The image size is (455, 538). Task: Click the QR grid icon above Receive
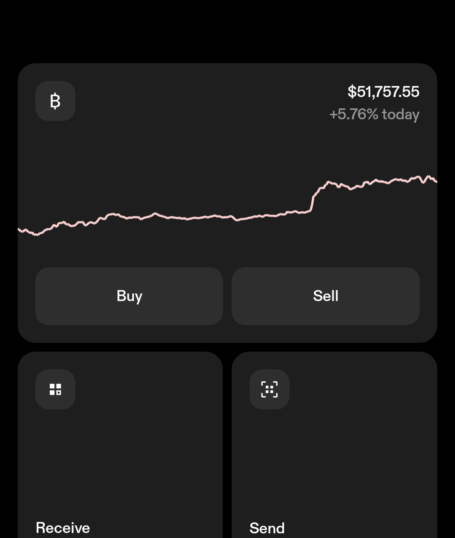(55, 389)
